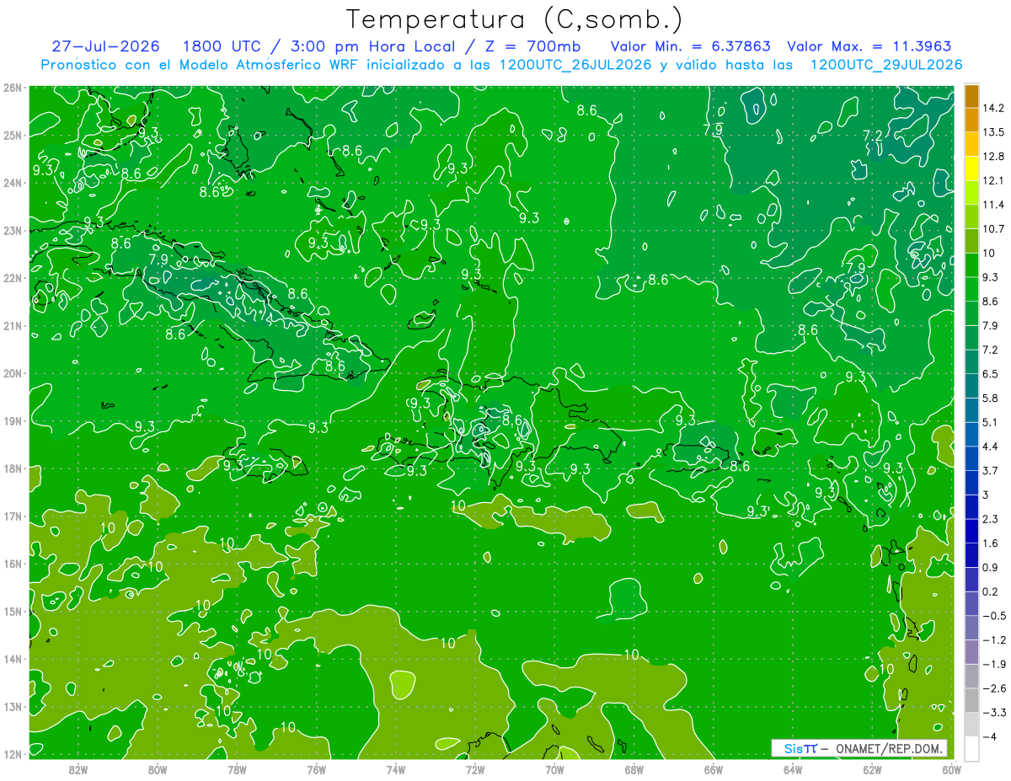Click the 11.4 label on the color scale
Viewport: 1011px width, 781px height.
coord(992,205)
